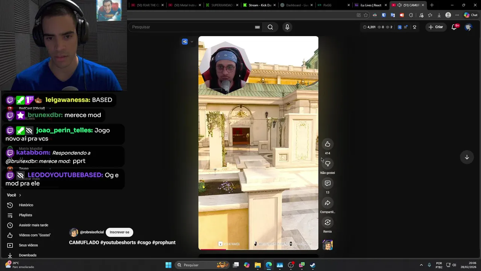This screenshot has height=271, width=481.
Task: Open Histórico in the sidebar
Action: 26,205
